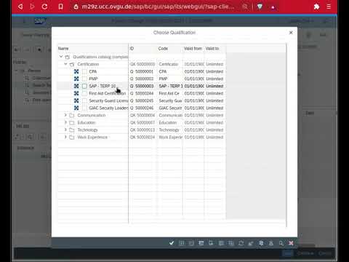Click the Unlimited cell in the Education row

pos(214,122)
